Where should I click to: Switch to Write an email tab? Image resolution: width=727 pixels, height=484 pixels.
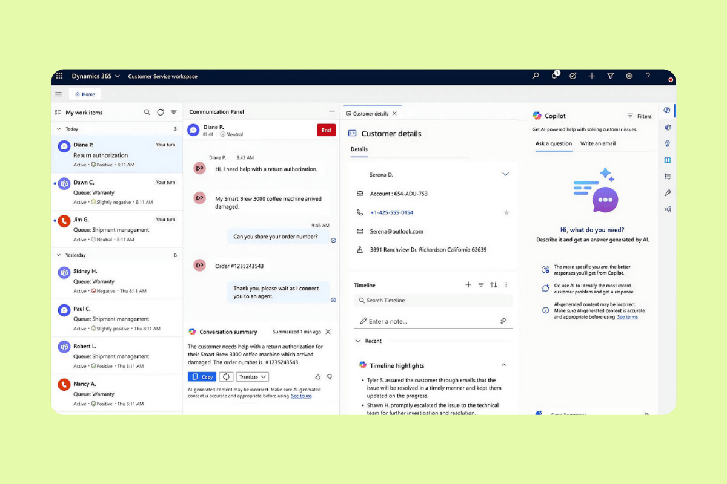coord(598,143)
